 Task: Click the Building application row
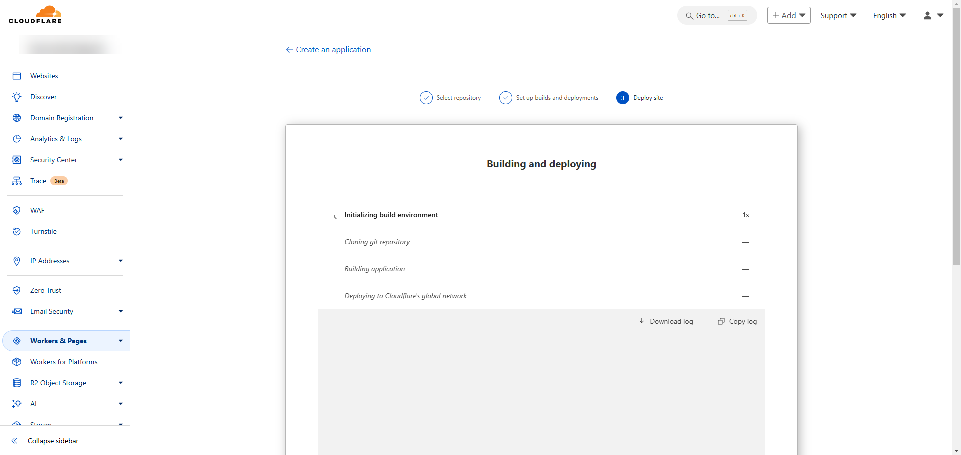(541, 269)
